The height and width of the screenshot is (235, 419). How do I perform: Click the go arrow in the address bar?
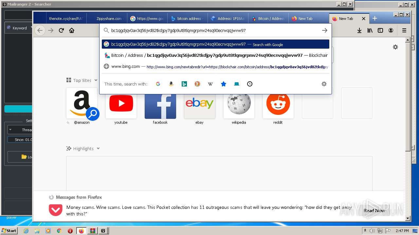pos(324,30)
